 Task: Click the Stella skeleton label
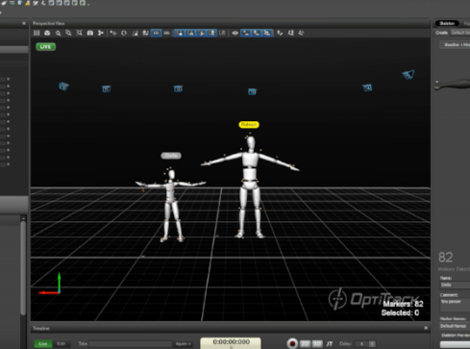click(x=171, y=156)
